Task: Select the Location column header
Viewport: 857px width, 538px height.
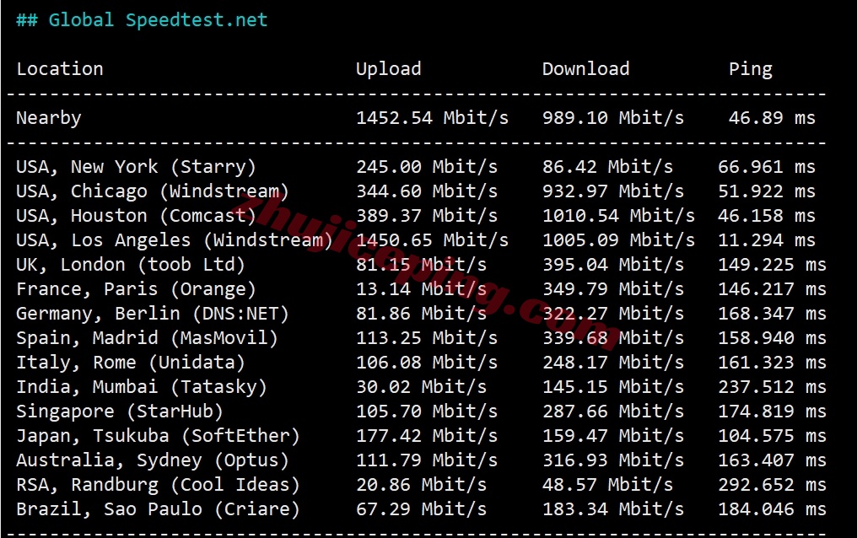Action: point(60,69)
